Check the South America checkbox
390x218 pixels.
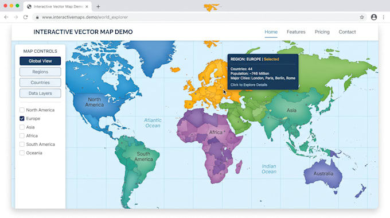pos(22,144)
